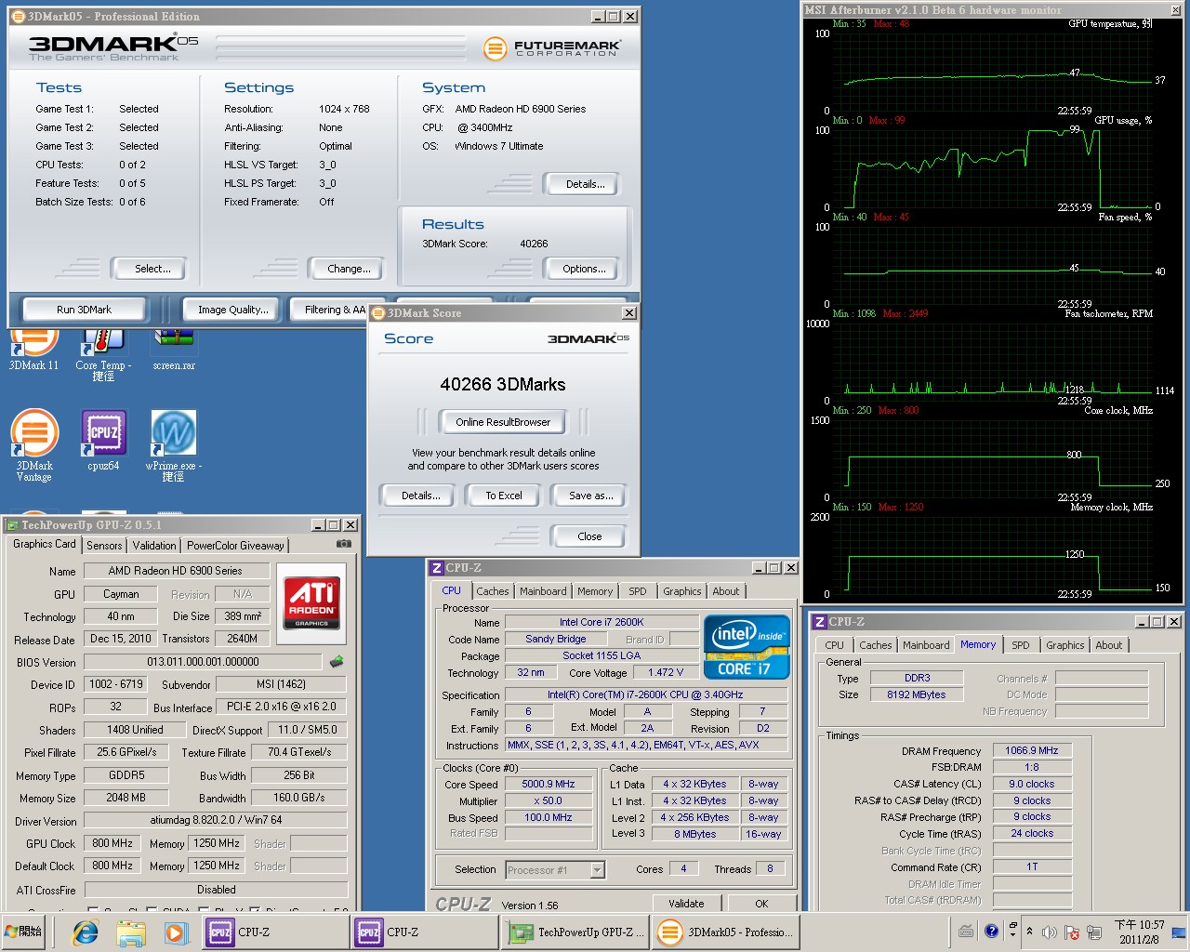Launch Internet Explorer from the taskbar

tap(86, 932)
